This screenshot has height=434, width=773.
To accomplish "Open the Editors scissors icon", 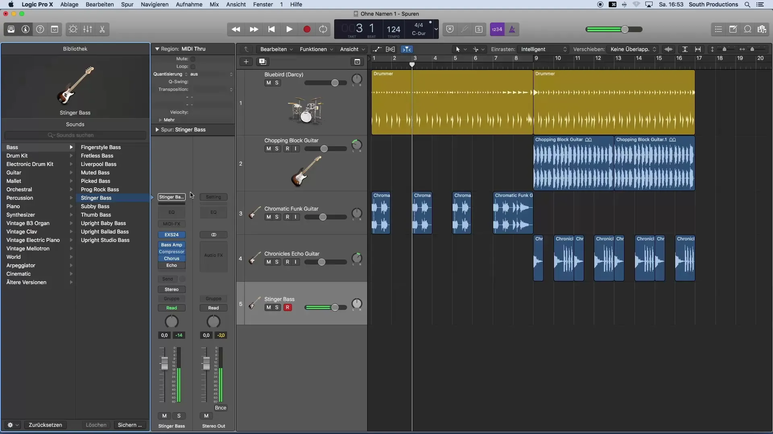I will click(x=102, y=29).
